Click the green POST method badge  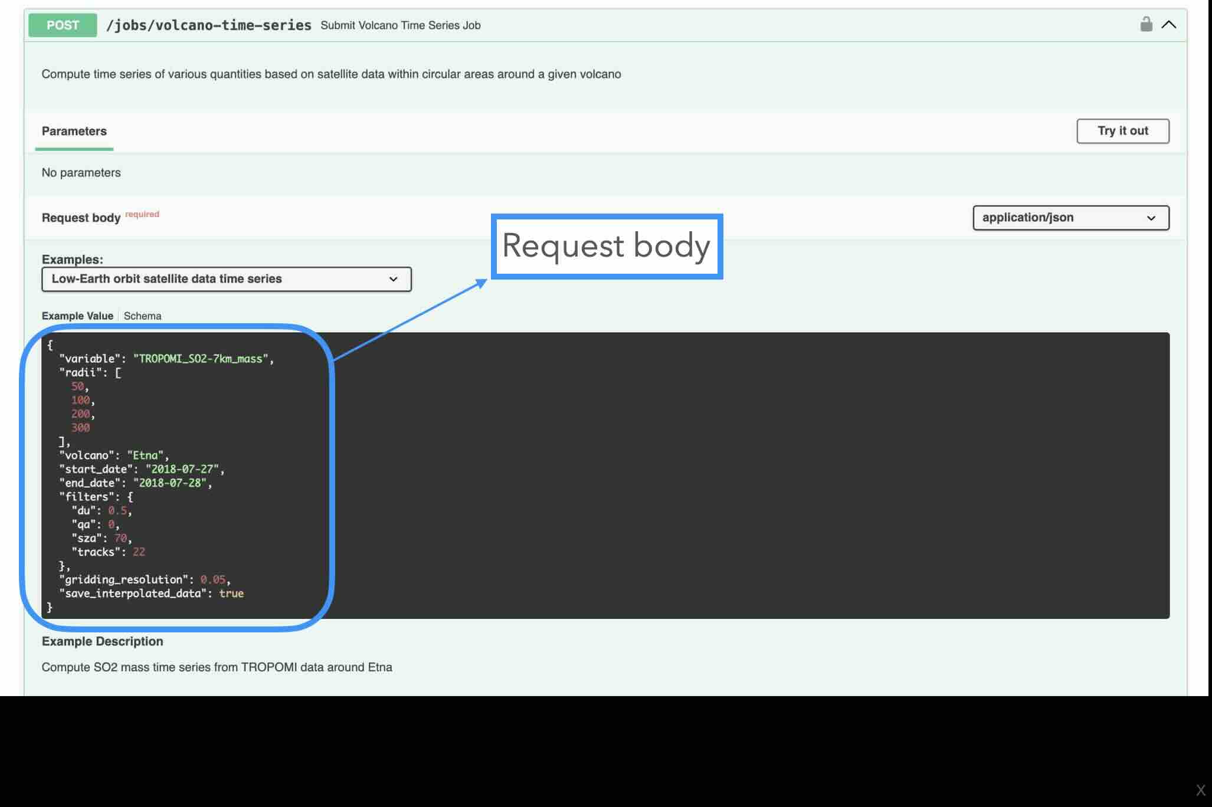pyautogui.click(x=63, y=25)
